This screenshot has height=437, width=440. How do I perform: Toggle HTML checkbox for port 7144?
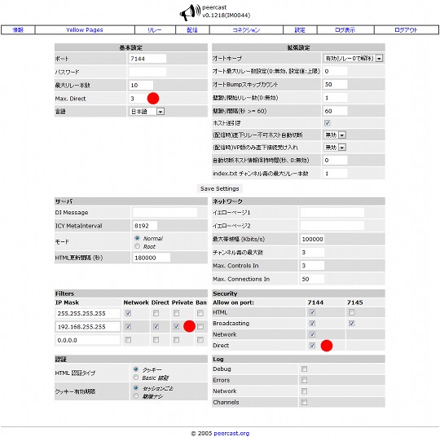tap(312, 312)
